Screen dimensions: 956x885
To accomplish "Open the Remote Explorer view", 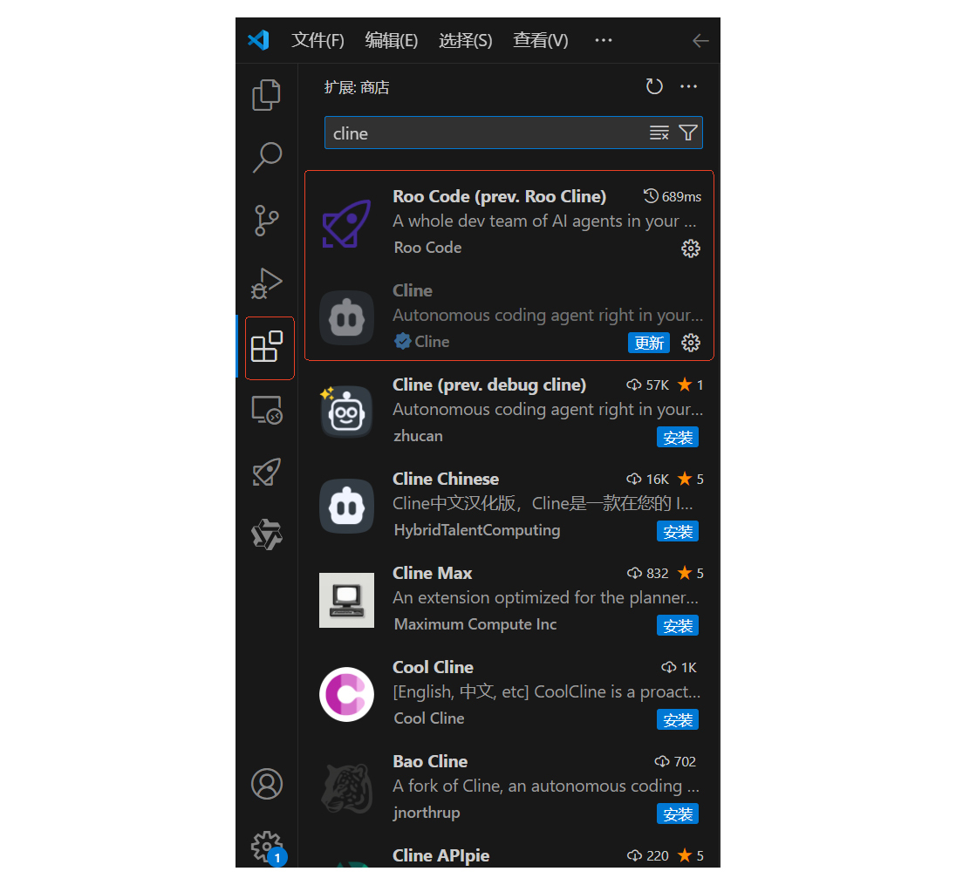I will (x=266, y=410).
